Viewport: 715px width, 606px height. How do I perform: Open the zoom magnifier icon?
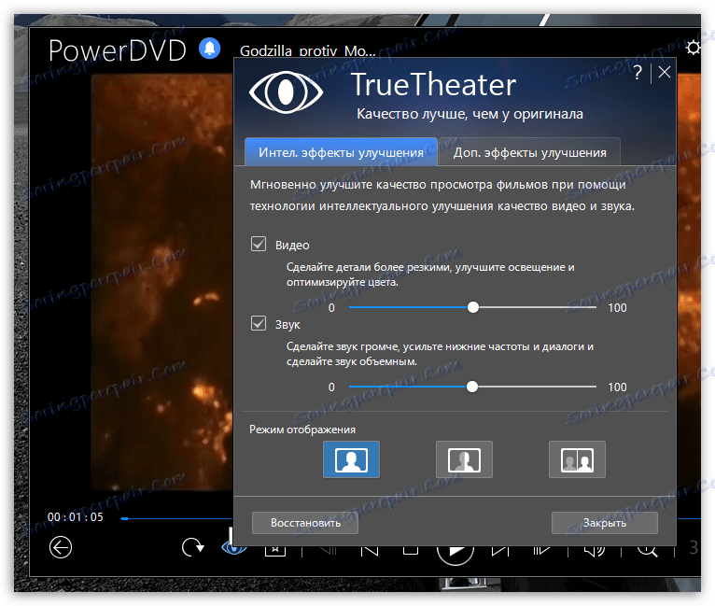tap(647, 551)
